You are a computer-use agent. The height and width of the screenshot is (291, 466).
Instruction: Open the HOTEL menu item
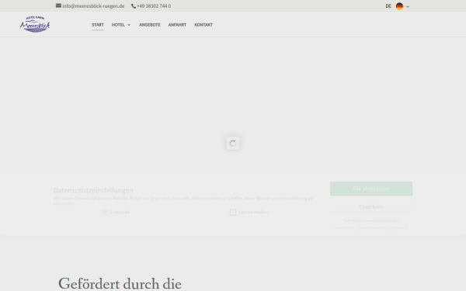(x=118, y=25)
